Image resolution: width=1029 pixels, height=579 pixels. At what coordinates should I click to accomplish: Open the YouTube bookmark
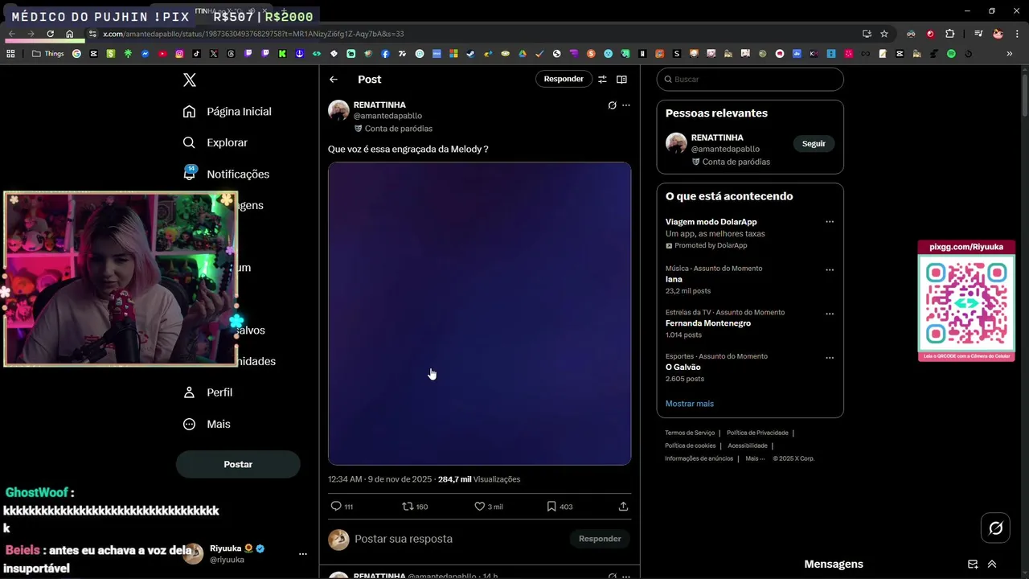162,54
